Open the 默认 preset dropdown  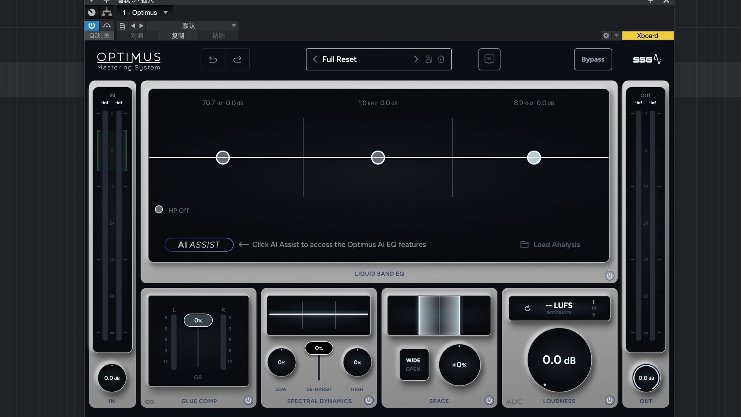tap(233, 26)
